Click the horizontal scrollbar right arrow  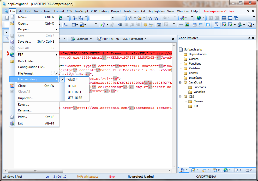170,171
